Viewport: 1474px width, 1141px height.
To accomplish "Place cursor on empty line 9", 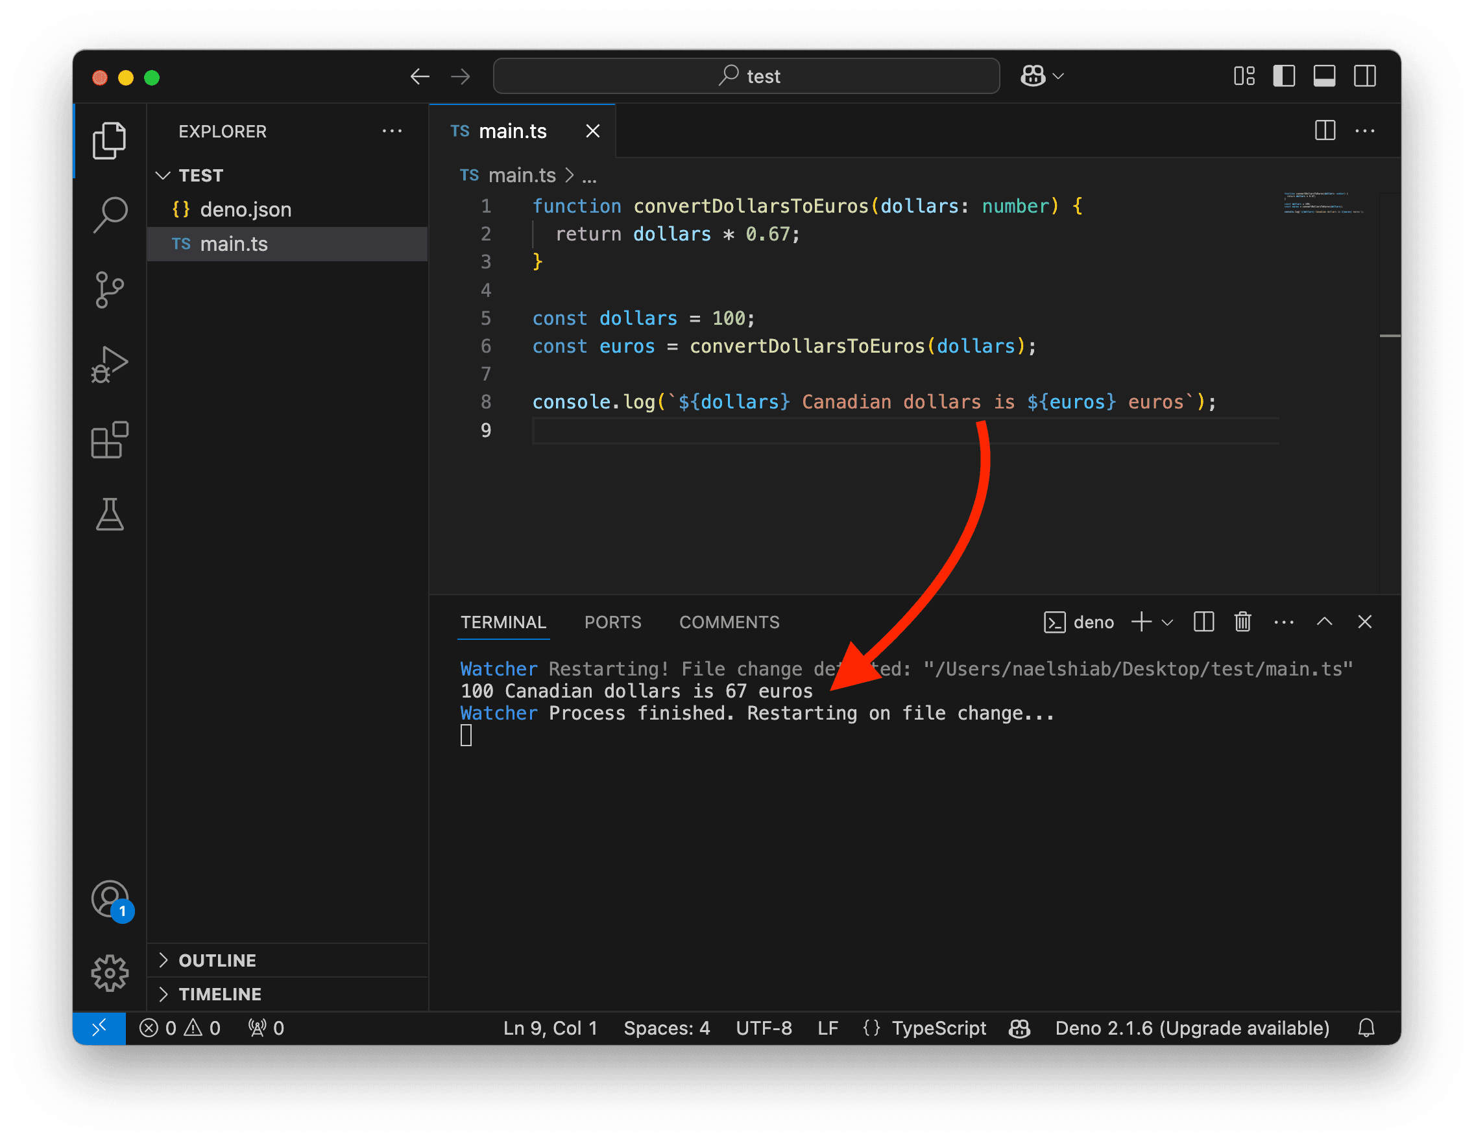I will (x=904, y=430).
